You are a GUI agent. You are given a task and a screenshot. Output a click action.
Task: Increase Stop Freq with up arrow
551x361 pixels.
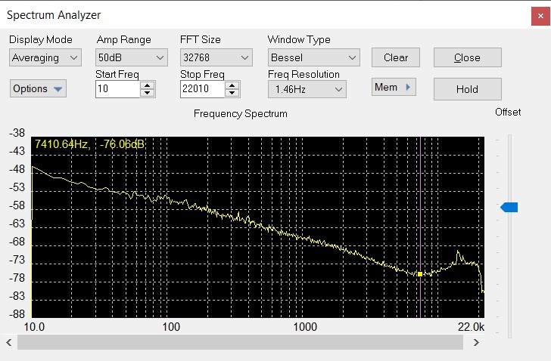pyautogui.click(x=232, y=85)
